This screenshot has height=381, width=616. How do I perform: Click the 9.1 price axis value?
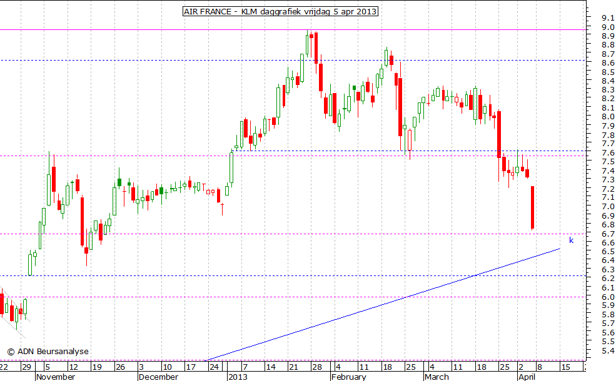[x=607, y=17]
